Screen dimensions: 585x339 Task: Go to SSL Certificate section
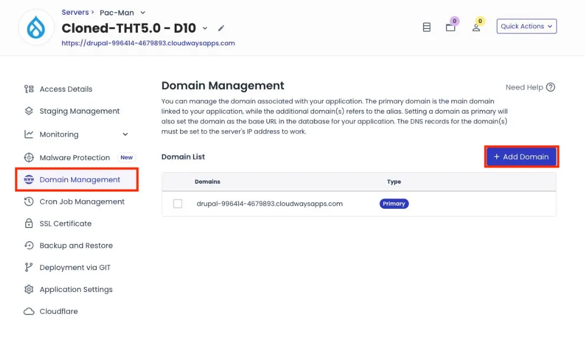point(65,224)
